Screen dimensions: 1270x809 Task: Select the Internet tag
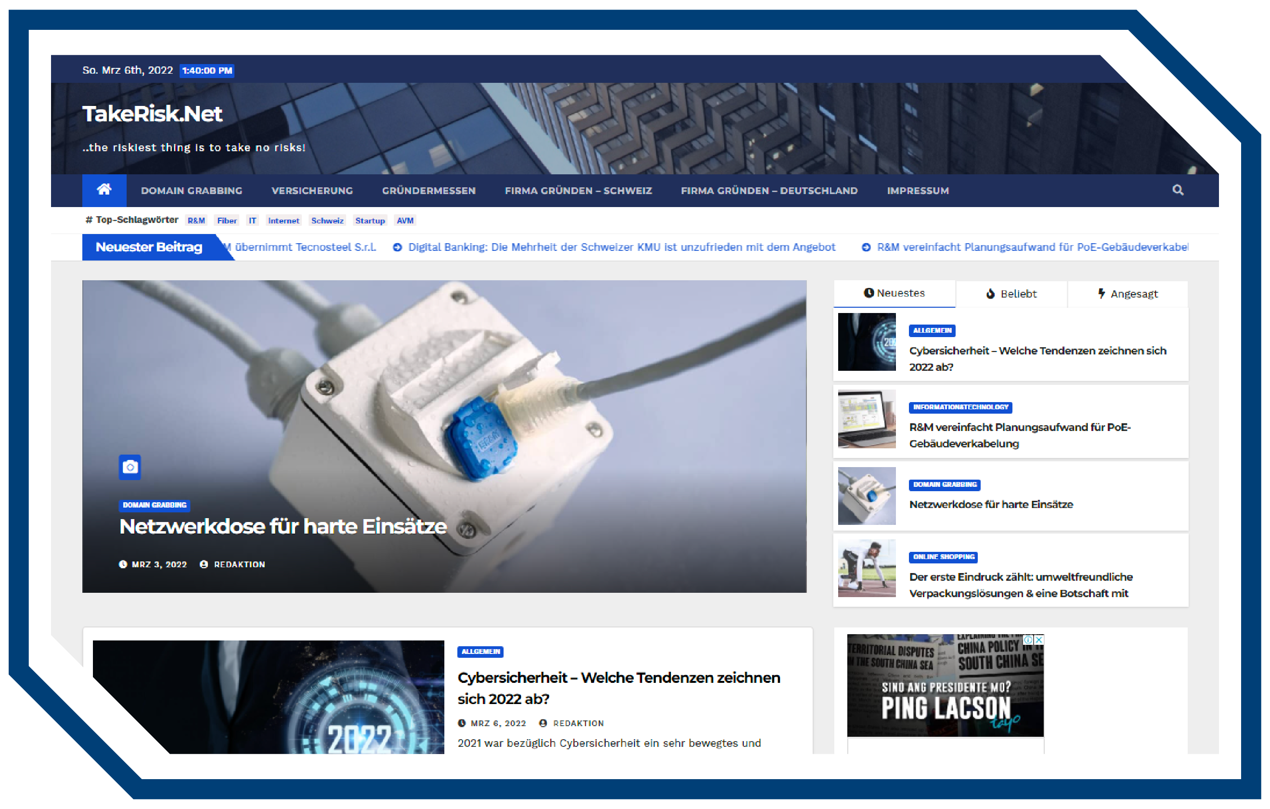tap(283, 221)
